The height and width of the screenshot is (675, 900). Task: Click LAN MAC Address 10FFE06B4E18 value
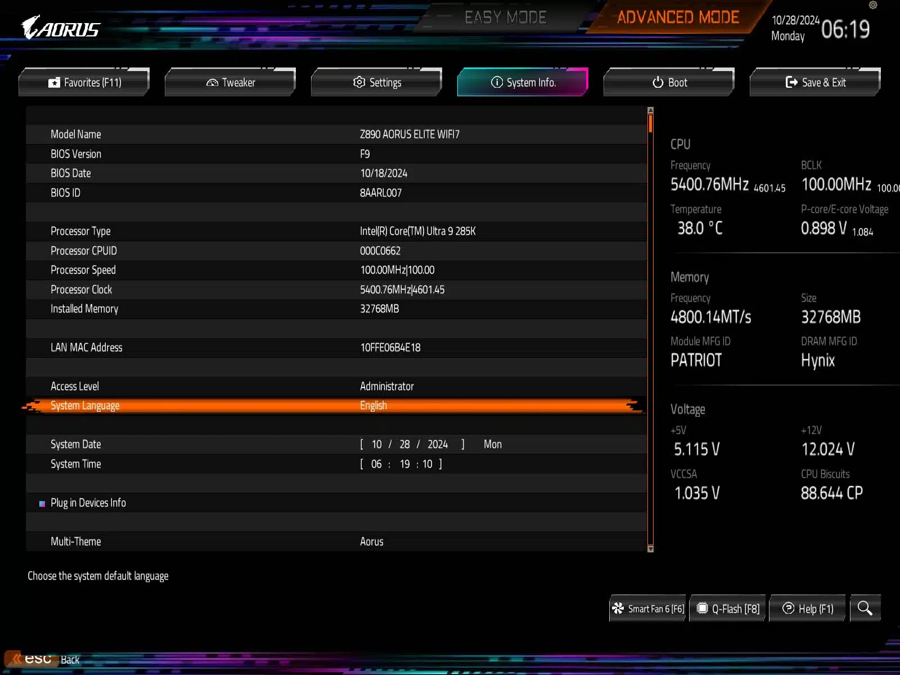pos(390,348)
